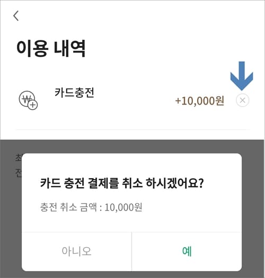This screenshot has width=265, height=278.
Task: Click the 이용 내역 page title
Action: tap(51, 48)
